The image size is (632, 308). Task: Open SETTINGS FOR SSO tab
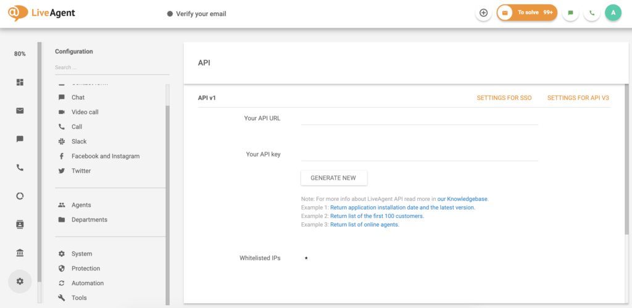point(504,98)
